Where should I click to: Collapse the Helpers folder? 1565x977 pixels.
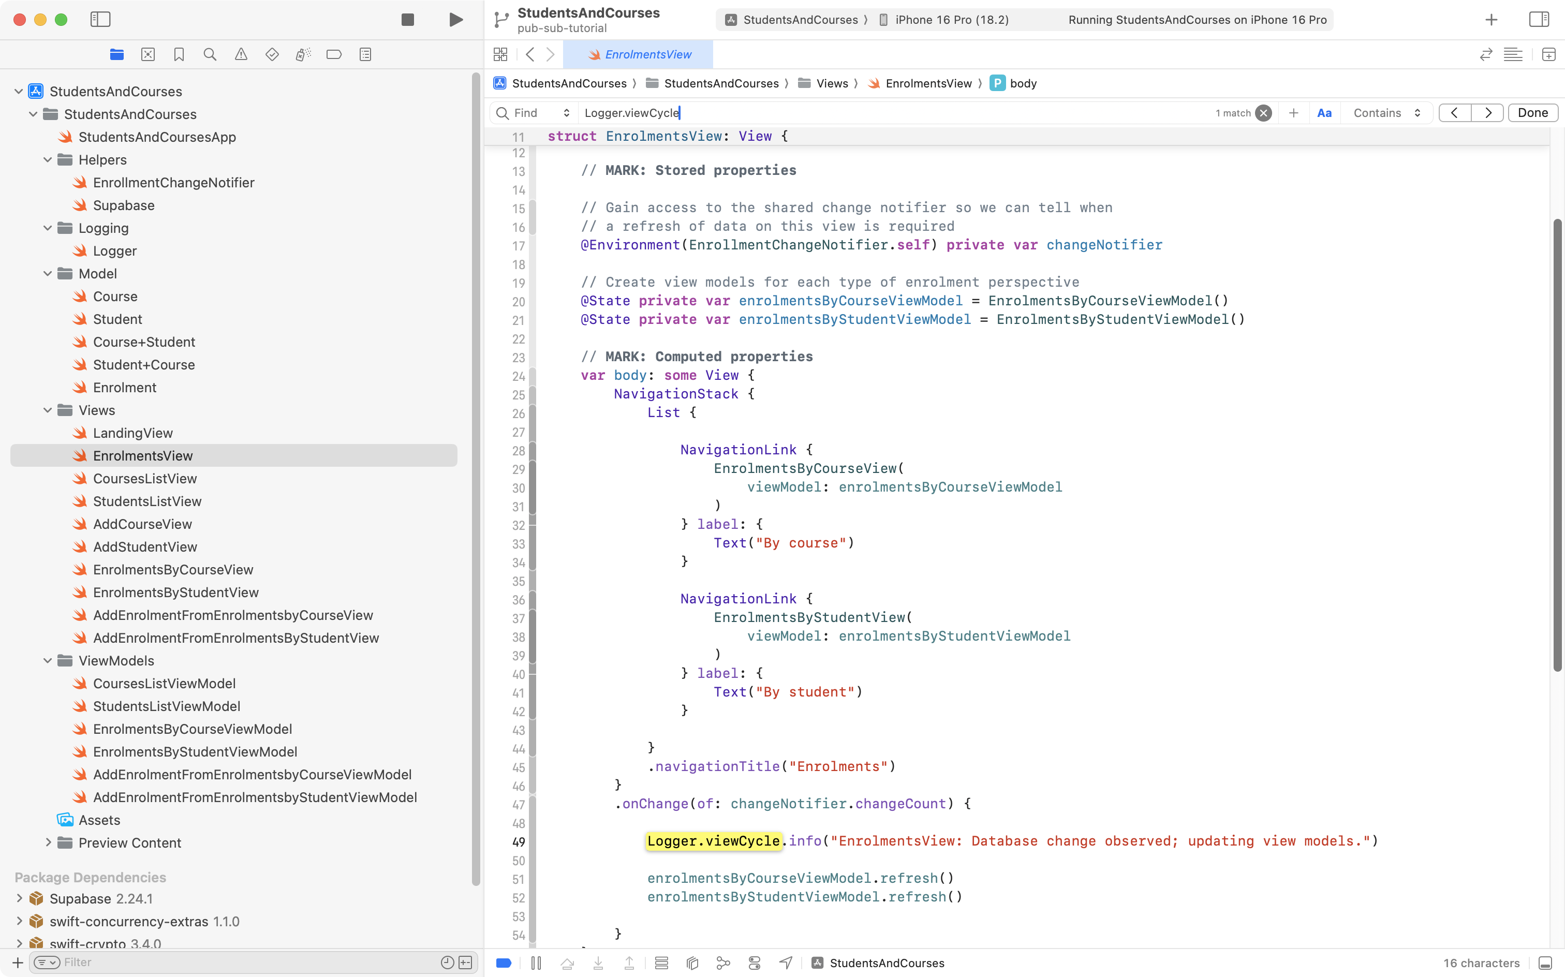click(x=48, y=159)
